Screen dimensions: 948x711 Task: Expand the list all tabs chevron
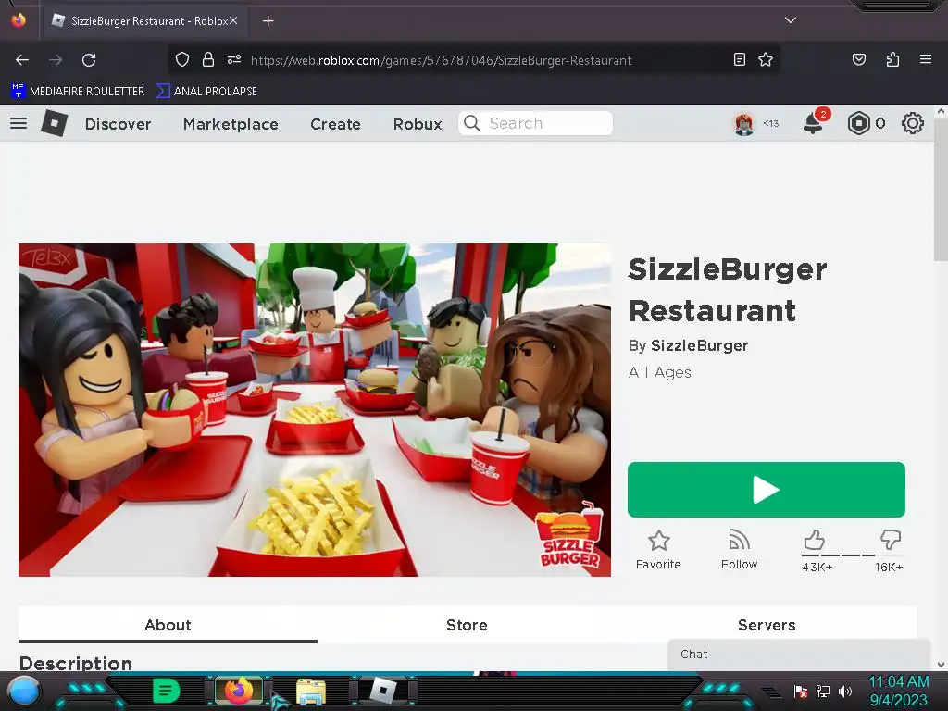(791, 20)
